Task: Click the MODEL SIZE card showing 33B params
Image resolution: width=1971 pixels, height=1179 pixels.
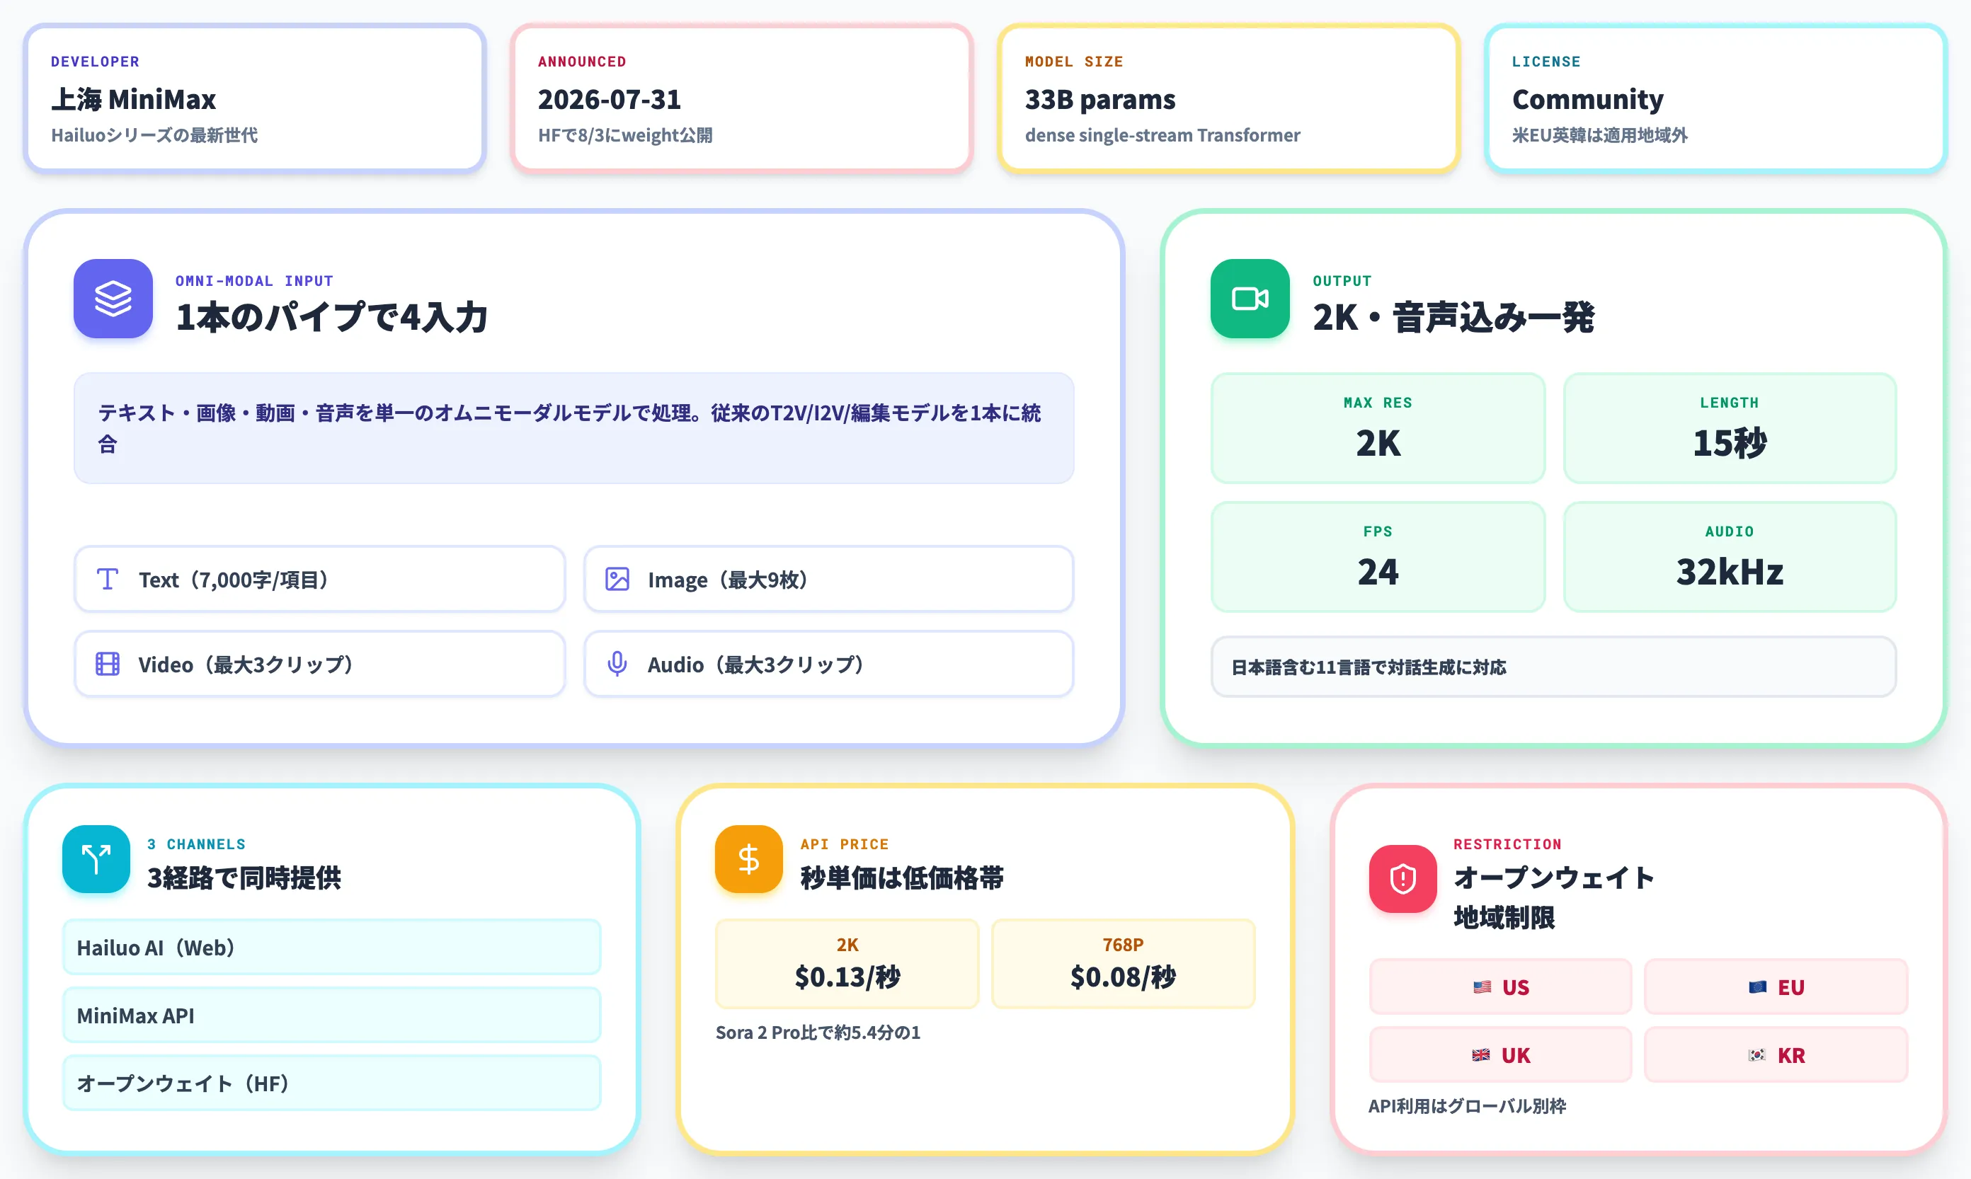Action: coord(1229,98)
